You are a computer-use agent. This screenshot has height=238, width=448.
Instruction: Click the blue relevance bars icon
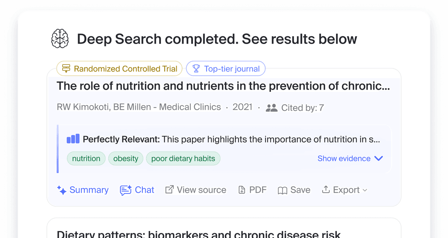73,139
